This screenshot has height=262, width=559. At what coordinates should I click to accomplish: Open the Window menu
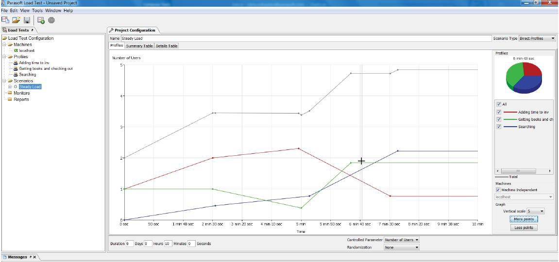(x=53, y=11)
